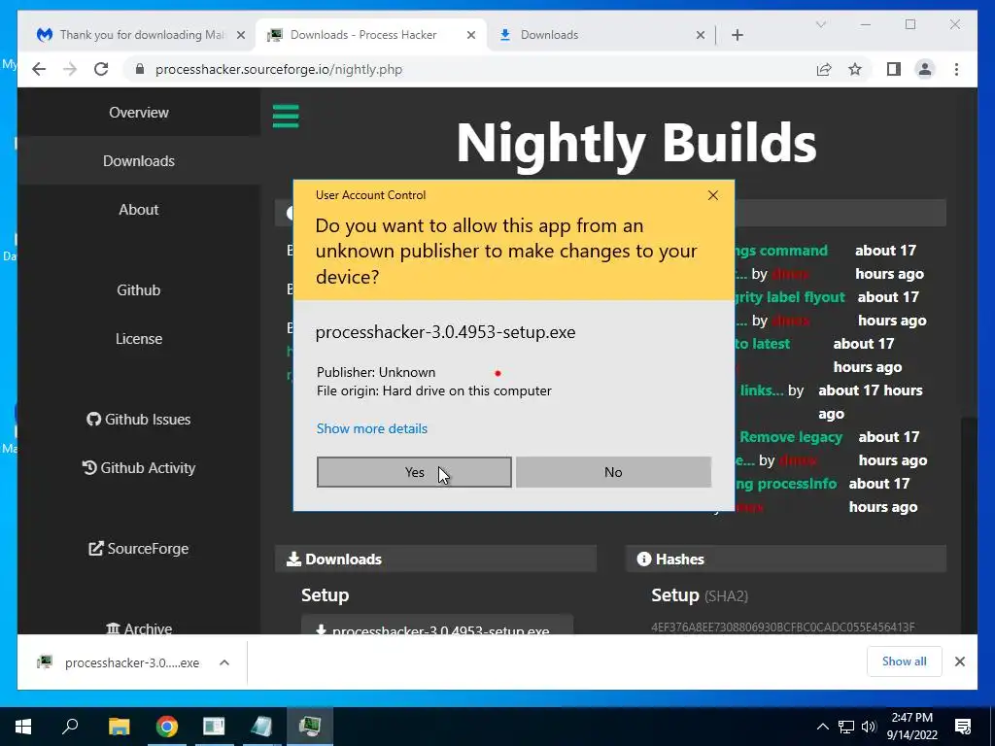
Task: Open the About sidebar item
Action: pos(138,210)
